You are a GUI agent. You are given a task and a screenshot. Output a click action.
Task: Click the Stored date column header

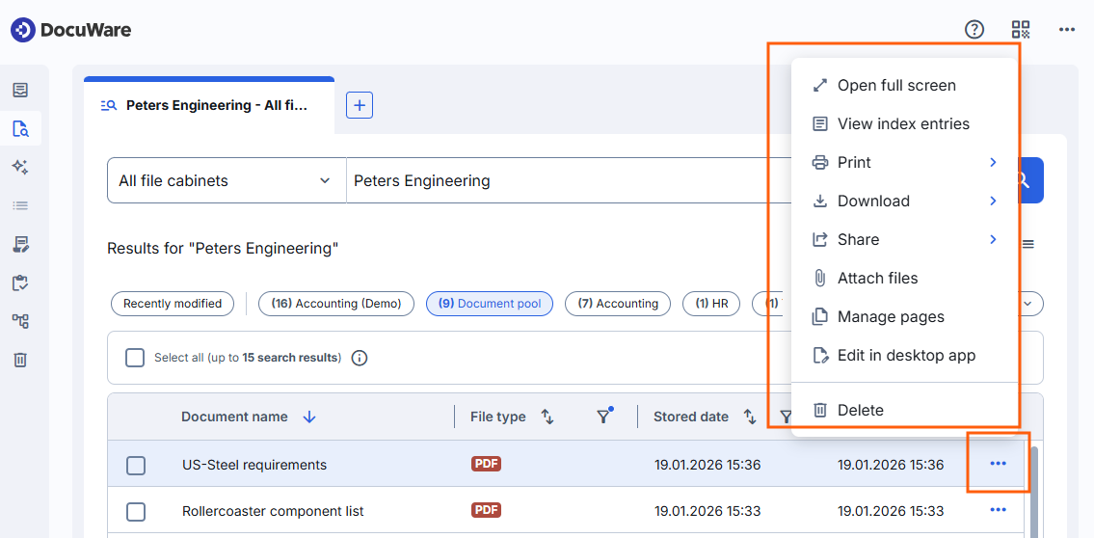coord(691,417)
